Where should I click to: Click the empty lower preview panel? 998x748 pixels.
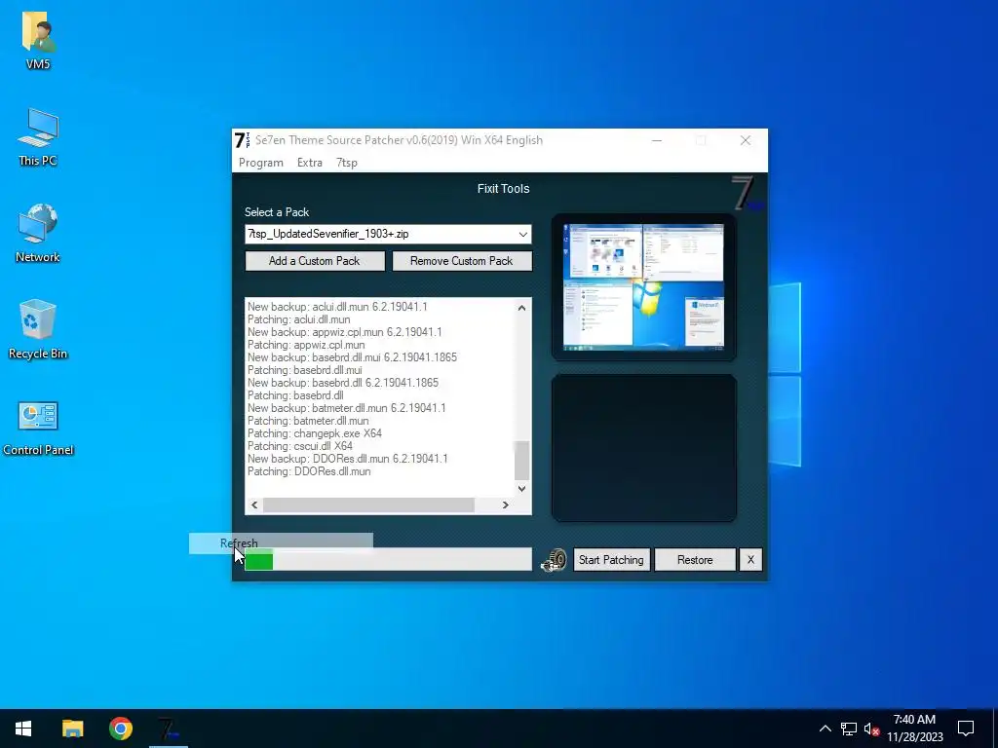643,448
